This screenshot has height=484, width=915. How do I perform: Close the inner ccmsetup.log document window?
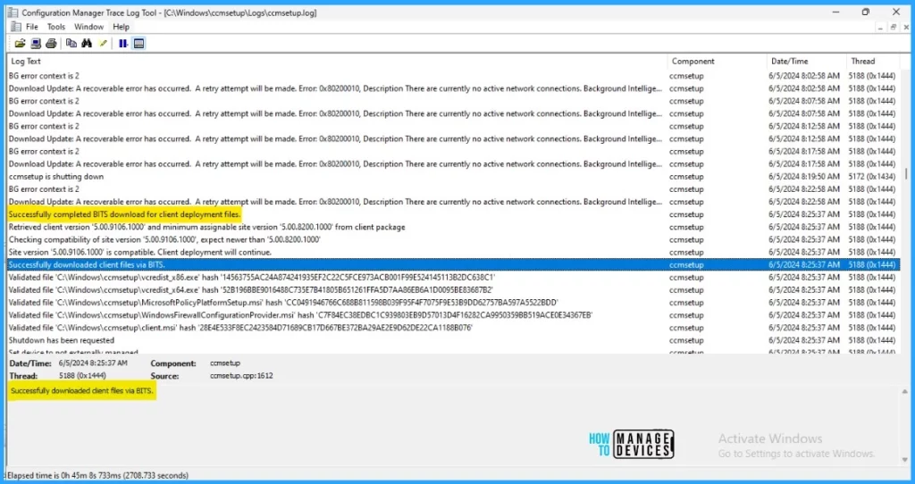point(906,28)
